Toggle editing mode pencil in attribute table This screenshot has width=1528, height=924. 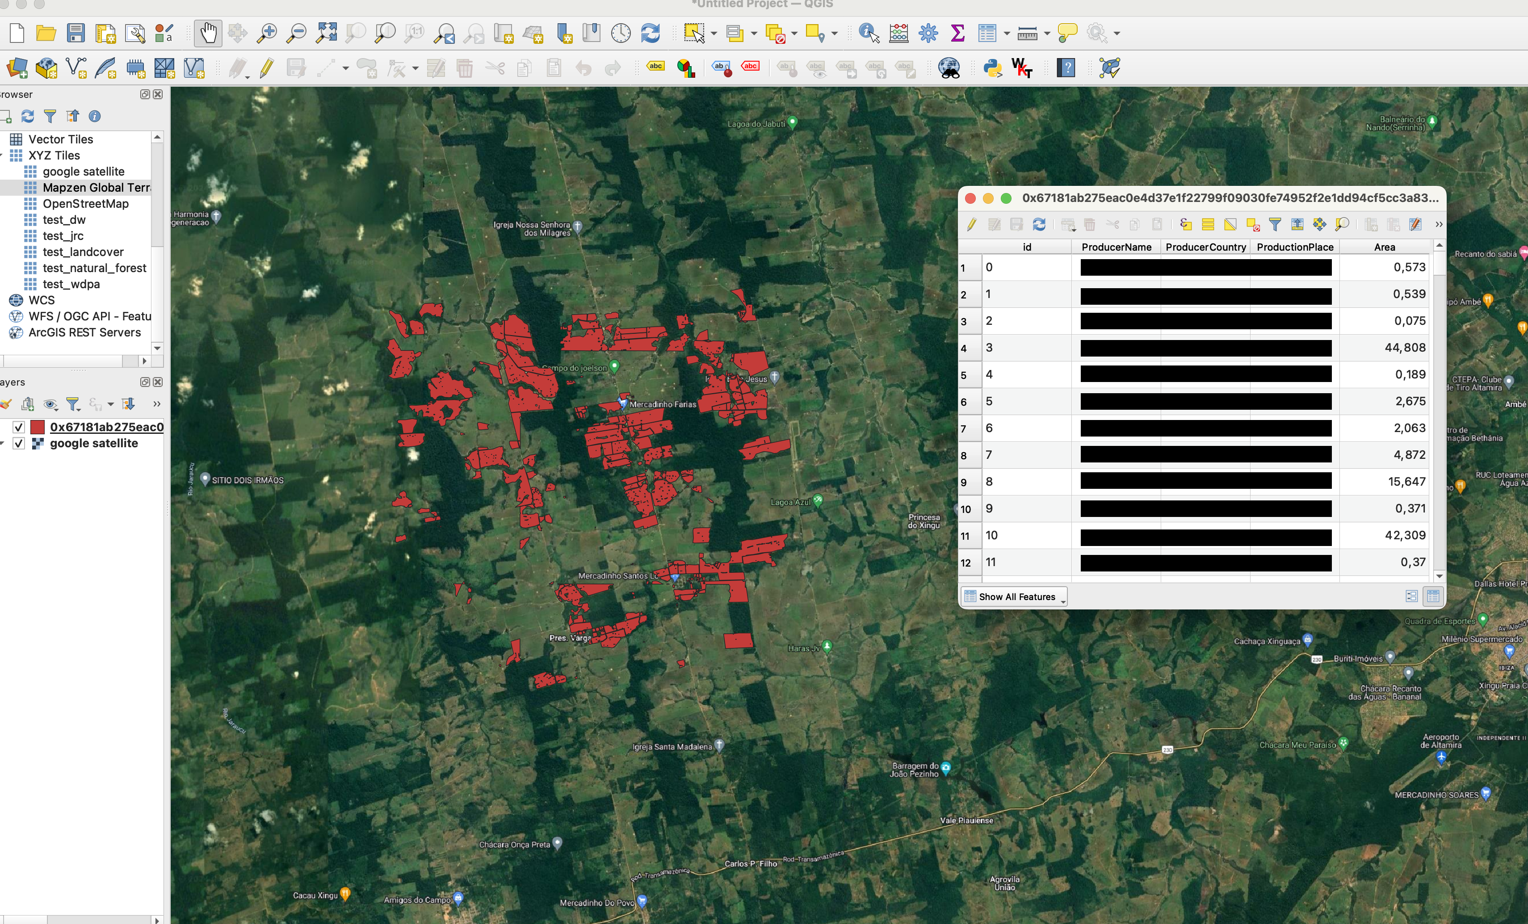coord(972,224)
